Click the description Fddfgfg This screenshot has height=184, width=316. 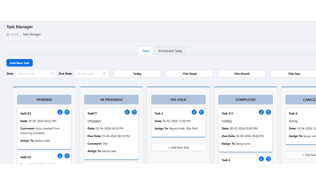coord(227,121)
